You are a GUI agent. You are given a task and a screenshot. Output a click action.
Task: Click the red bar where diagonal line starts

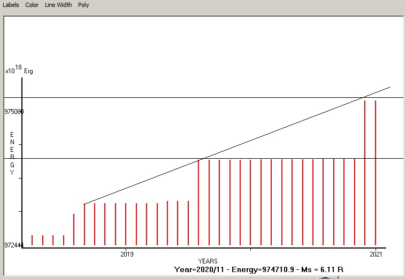tap(84, 224)
